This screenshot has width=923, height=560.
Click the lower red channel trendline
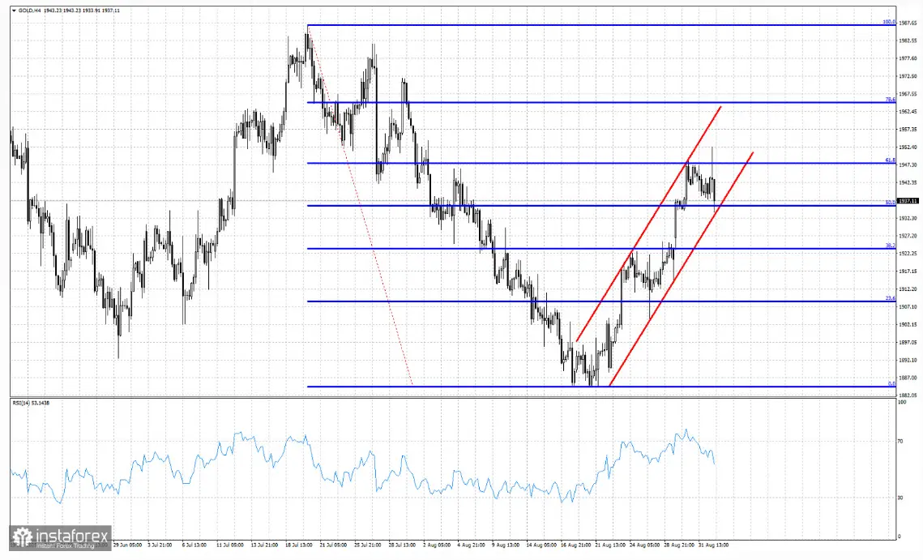tap(681, 270)
